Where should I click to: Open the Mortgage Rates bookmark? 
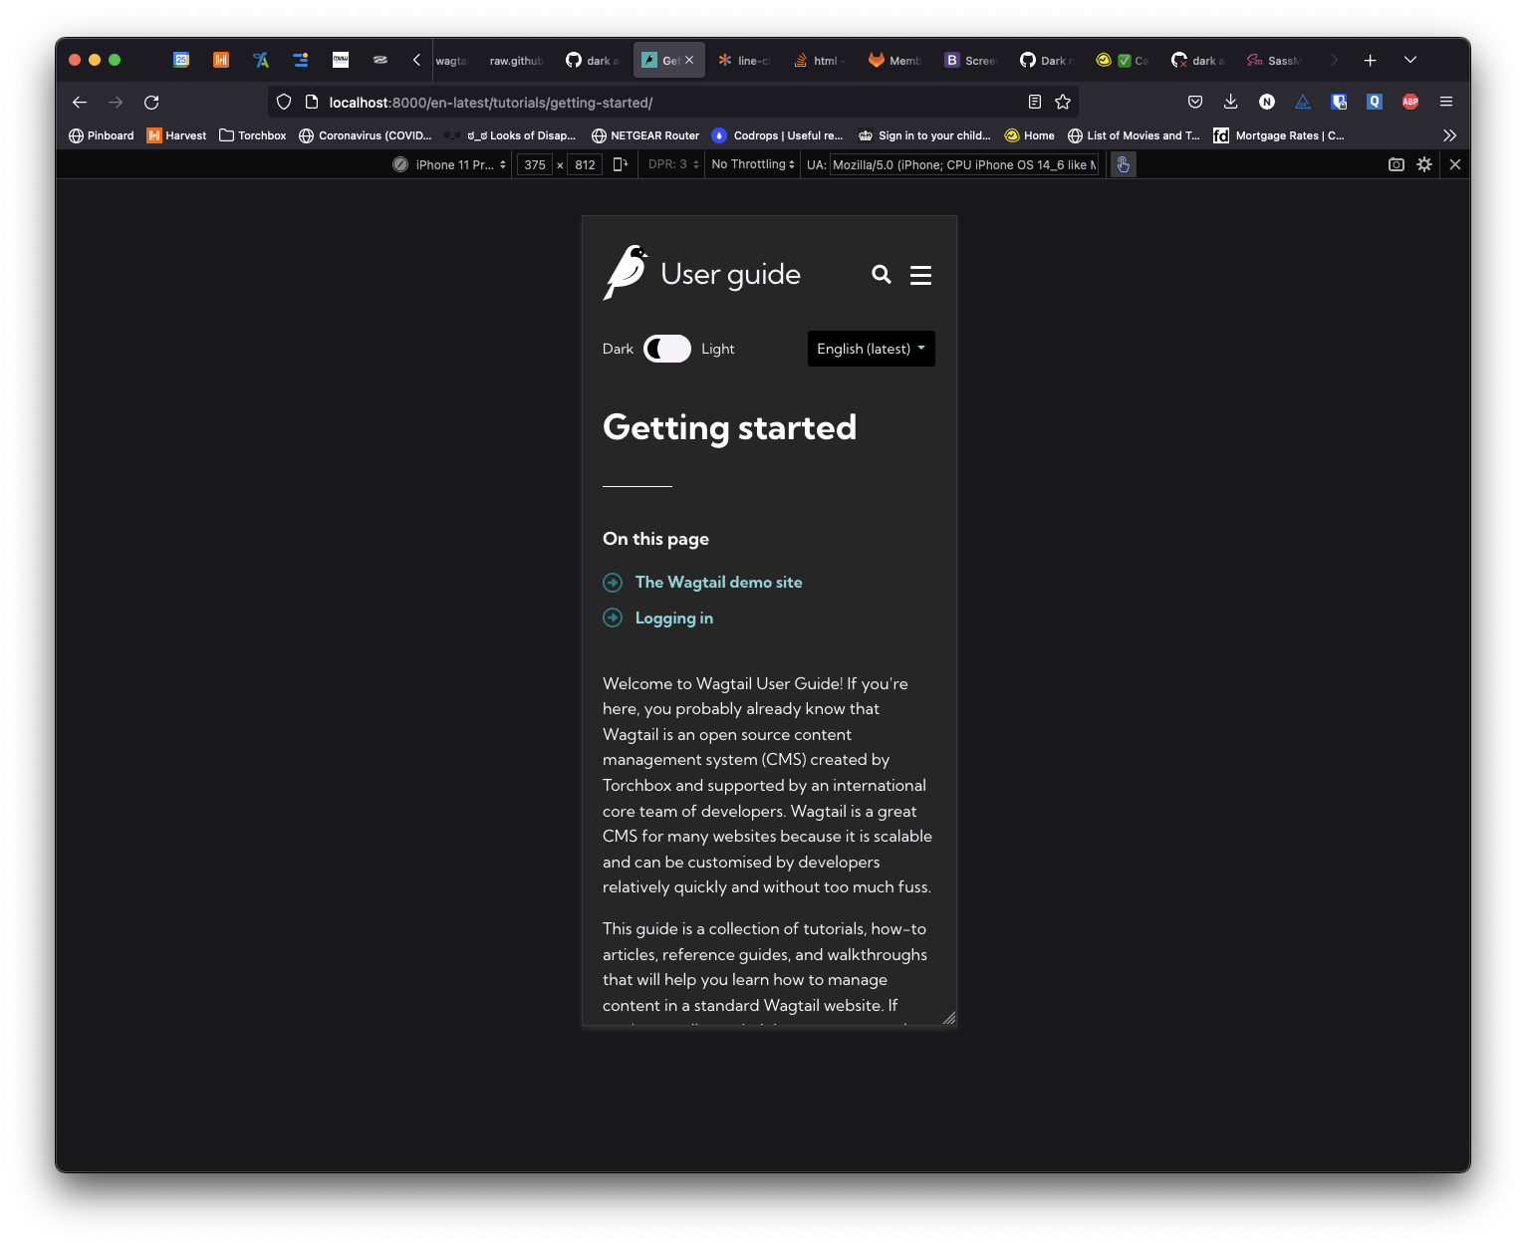pyautogui.click(x=1279, y=135)
